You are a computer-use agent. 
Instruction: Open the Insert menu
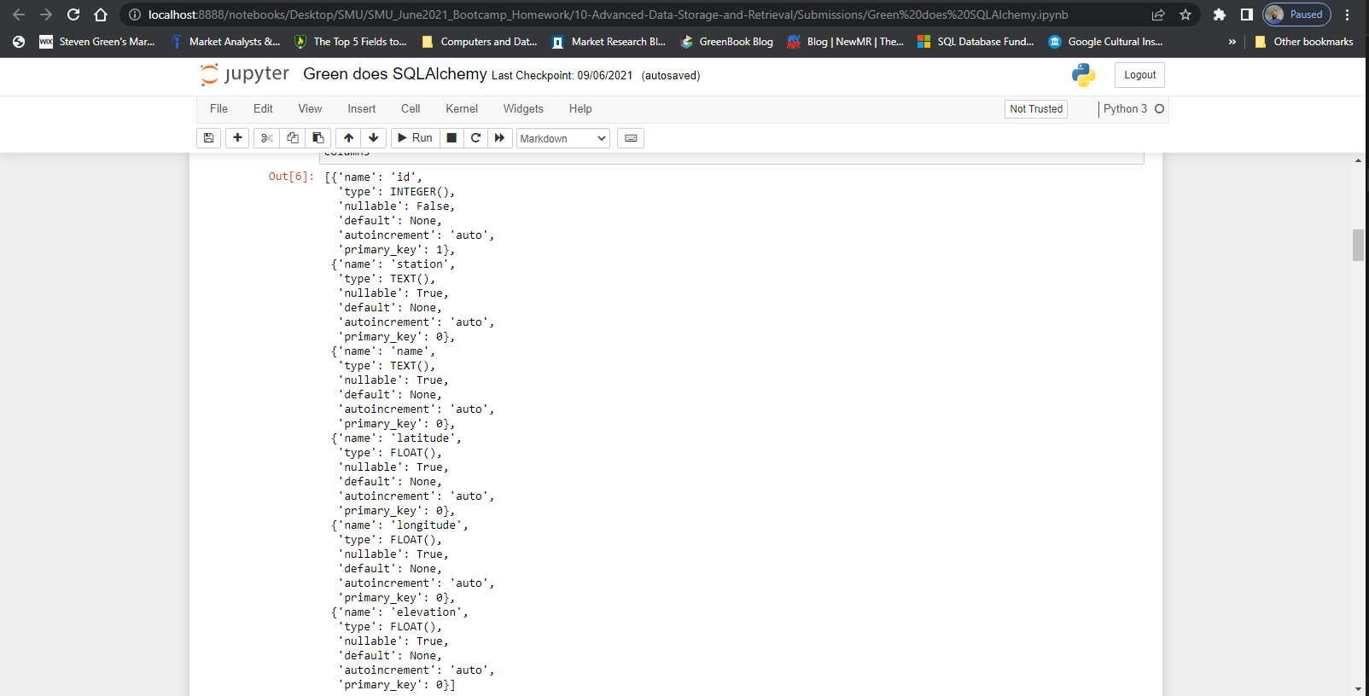point(361,109)
